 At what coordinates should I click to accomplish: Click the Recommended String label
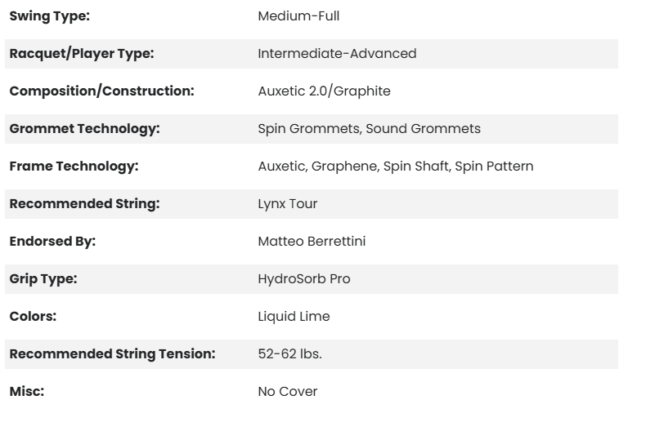[84, 204]
